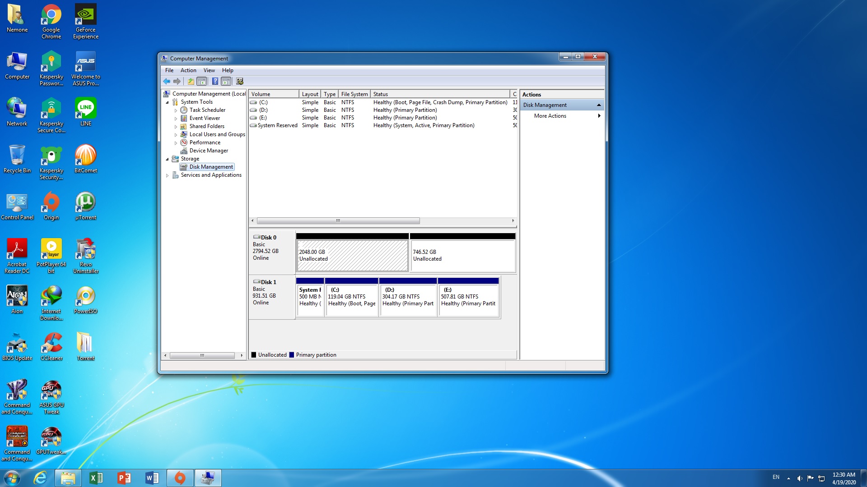
Task: Toggle Show/Hide Console Tree toolbar button
Action: pos(202,82)
